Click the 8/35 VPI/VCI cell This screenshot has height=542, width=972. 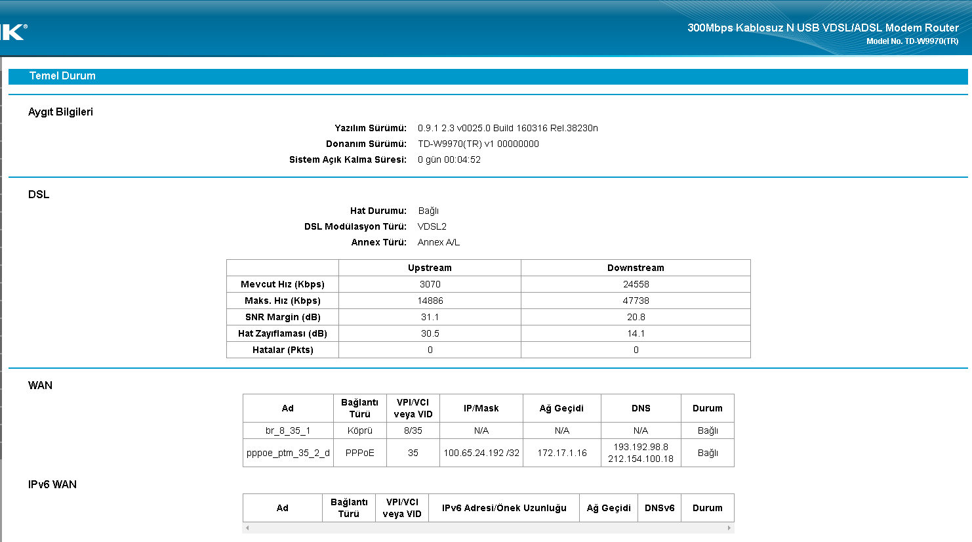pos(413,430)
